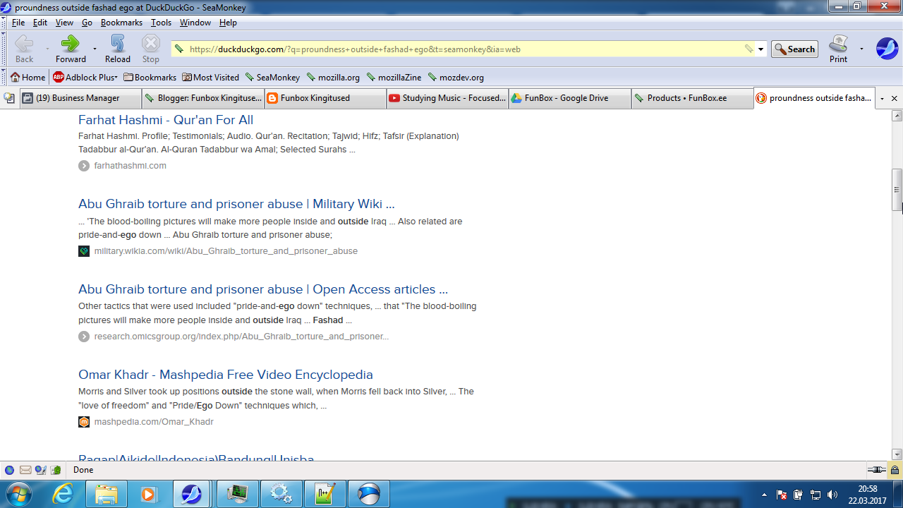Open the Edit menu
Screen dimensions: 903x508
click(x=40, y=23)
